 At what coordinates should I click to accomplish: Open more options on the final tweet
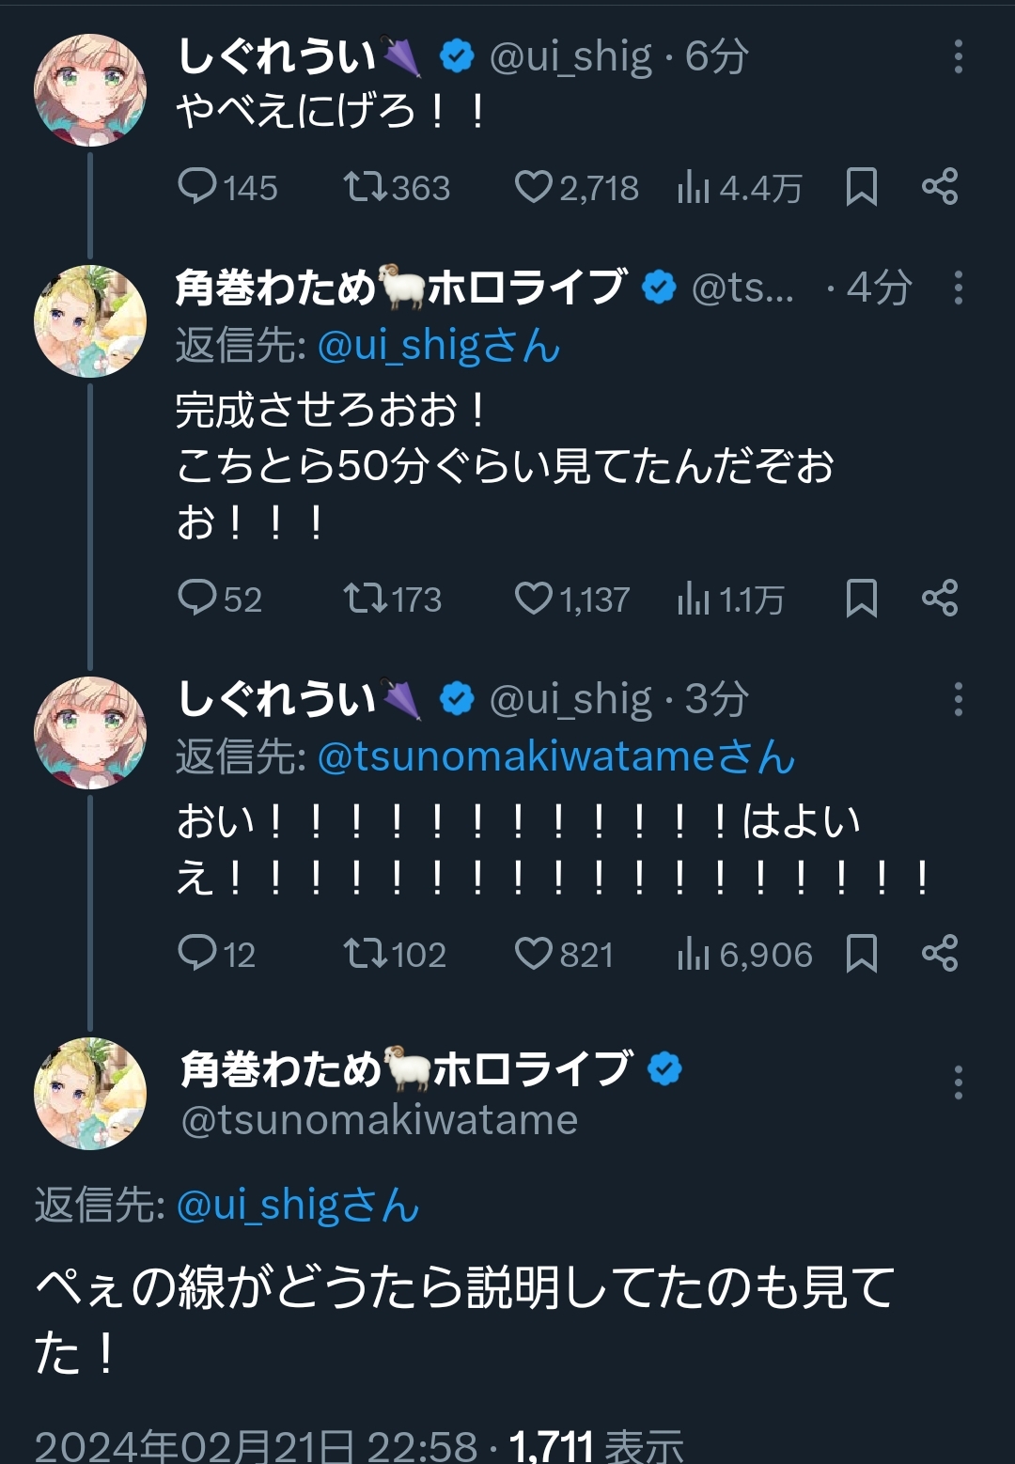click(x=958, y=1082)
